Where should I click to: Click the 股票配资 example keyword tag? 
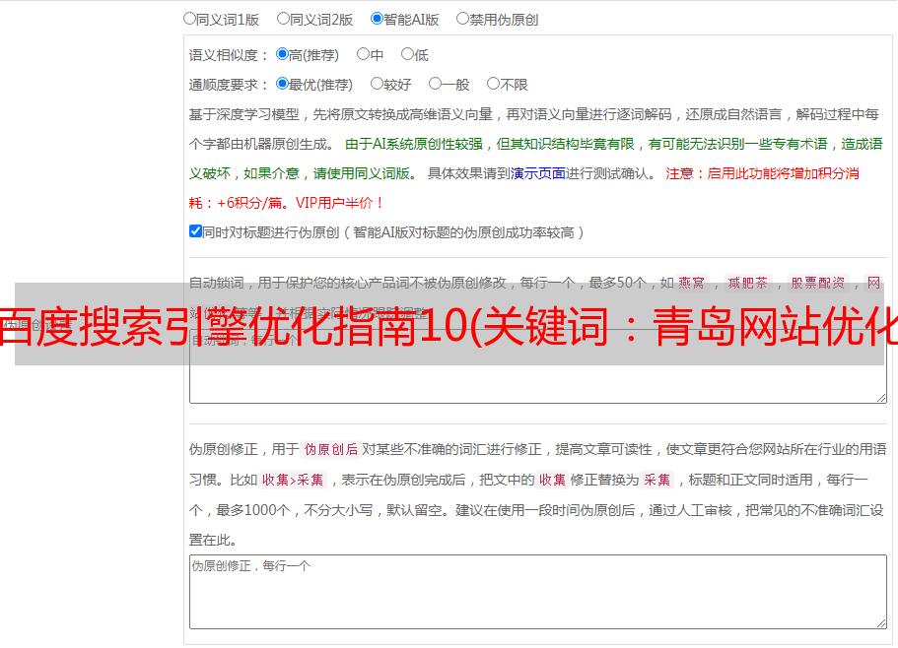point(818,283)
